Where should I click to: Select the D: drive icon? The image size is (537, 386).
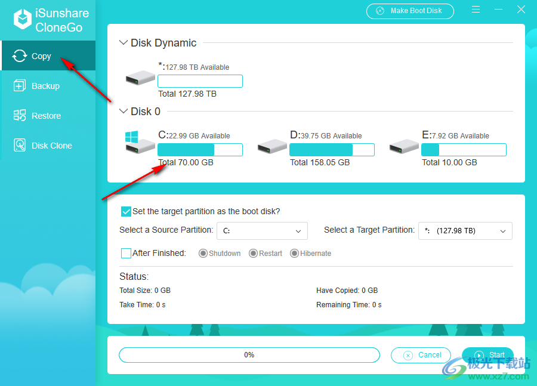(x=272, y=146)
